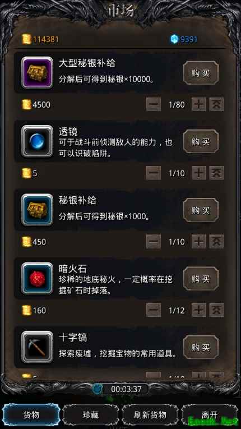Decrease 透镜 quantity with minus
The height and width of the screenshot is (429, 241).
(154, 173)
